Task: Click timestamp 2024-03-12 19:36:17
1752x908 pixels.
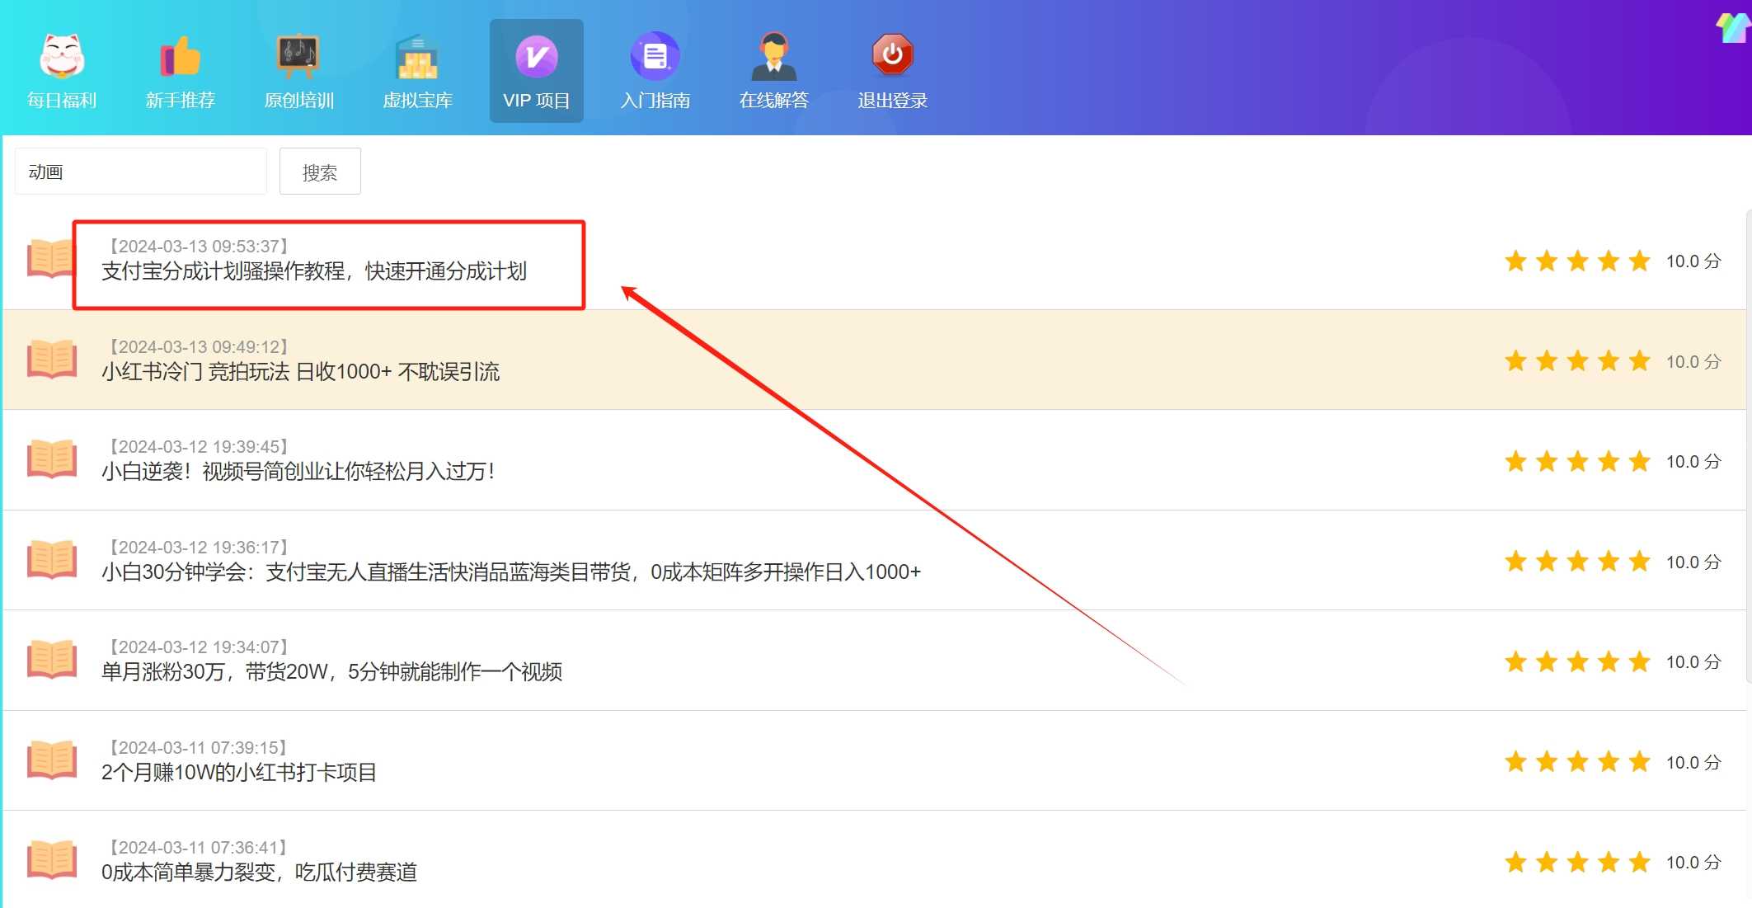Action: [199, 548]
